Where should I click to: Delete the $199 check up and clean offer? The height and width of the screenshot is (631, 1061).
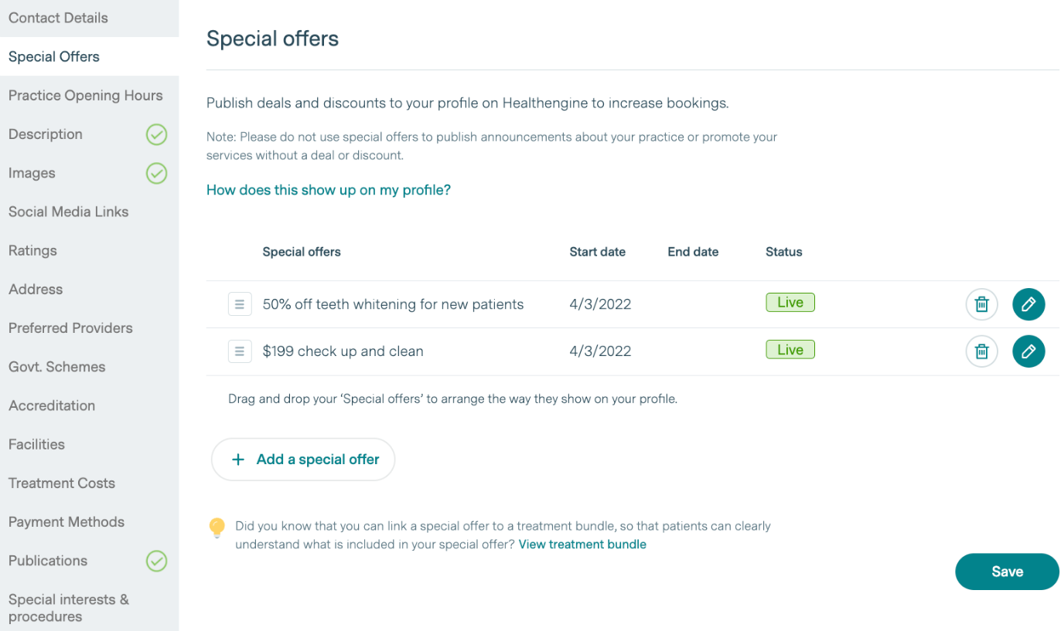(x=981, y=351)
